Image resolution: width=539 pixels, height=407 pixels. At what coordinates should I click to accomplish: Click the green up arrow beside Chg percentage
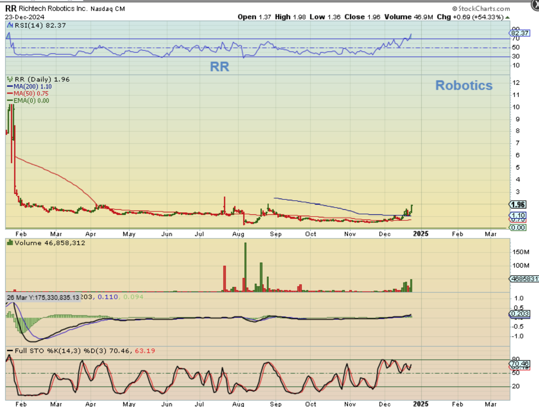pos(507,17)
